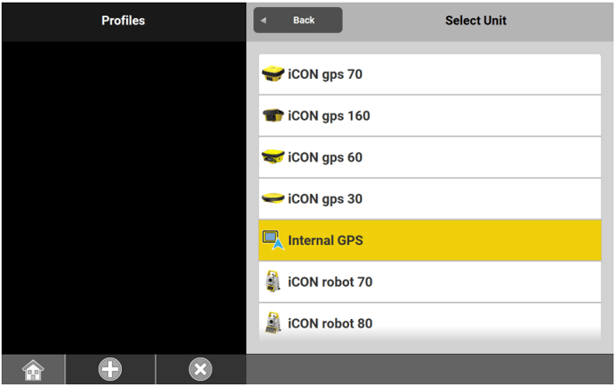This screenshot has height=386, width=616.
Task: Pick the iCON gps 60 unit label
Action: click(x=325, y=157)
